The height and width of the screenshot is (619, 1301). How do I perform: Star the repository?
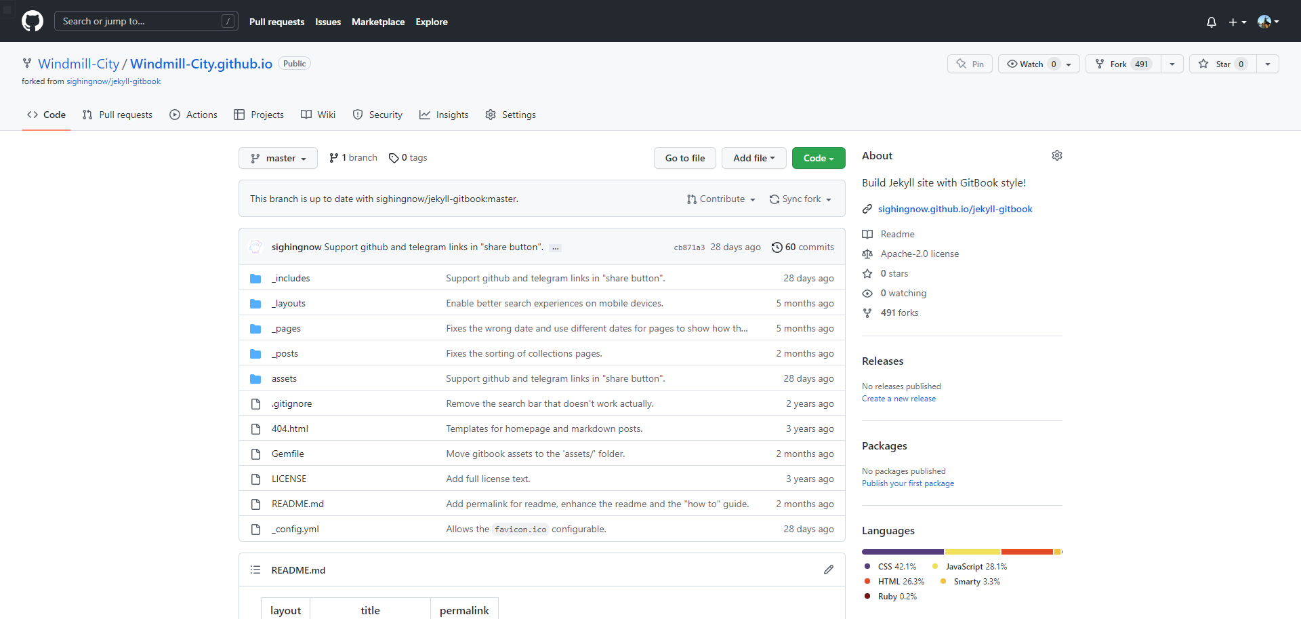click(1224, 64)
